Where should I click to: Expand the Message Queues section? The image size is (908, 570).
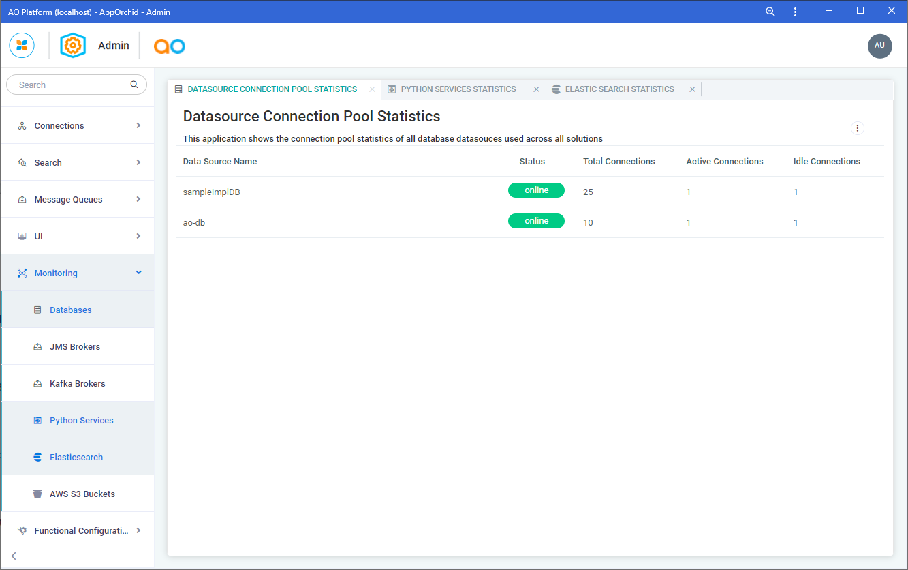77,200
